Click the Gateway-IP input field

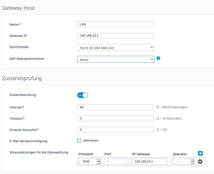click(116, 36)
